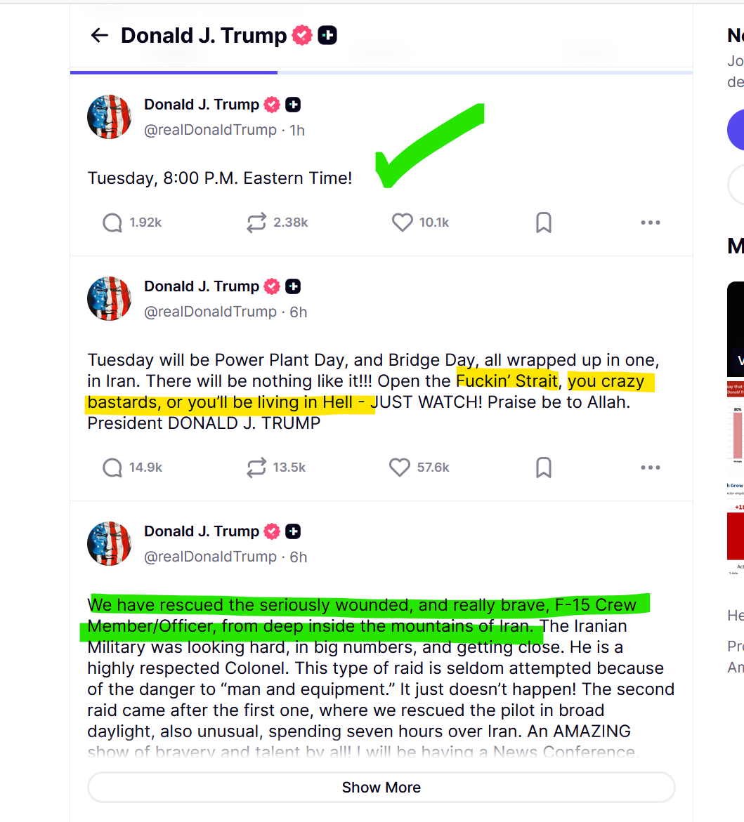
Task: Switch to the second blurred profile tab
Action: (381, 53)
